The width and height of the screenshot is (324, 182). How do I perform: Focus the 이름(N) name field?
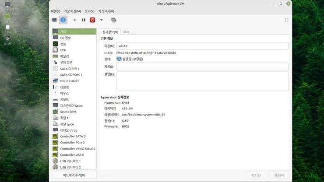(202, 46)
